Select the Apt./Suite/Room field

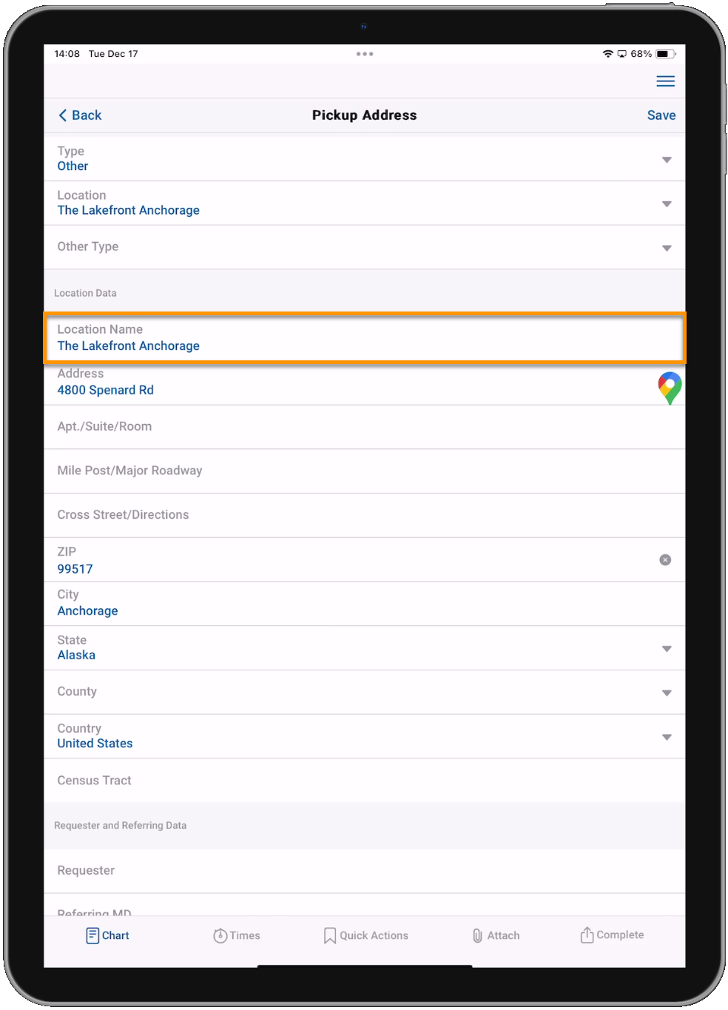click(364, 427)
